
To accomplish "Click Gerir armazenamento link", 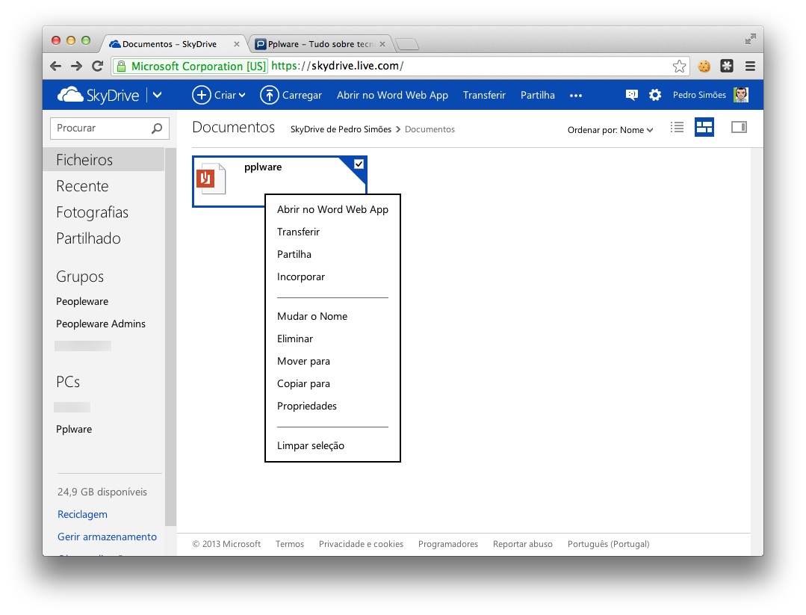I will click(107, 537).
